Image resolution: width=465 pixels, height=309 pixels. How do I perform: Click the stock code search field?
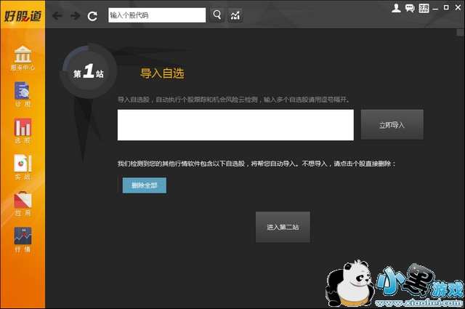[x=157, y=15]
